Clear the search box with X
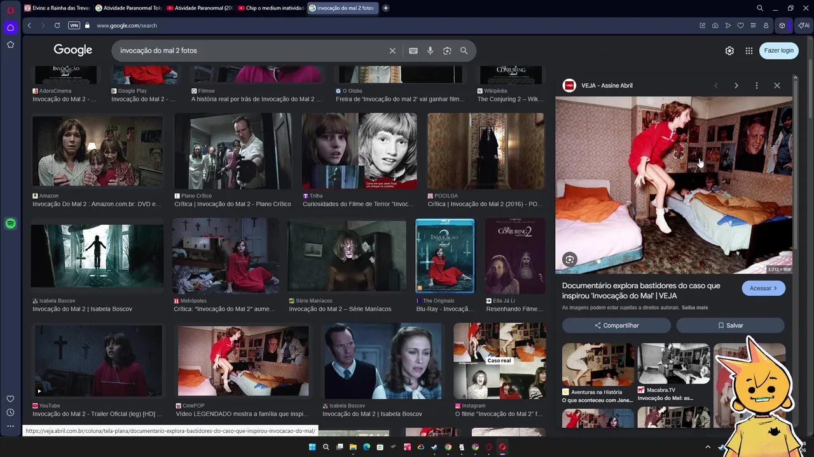The image size is (814, 457). coord(392,51)
